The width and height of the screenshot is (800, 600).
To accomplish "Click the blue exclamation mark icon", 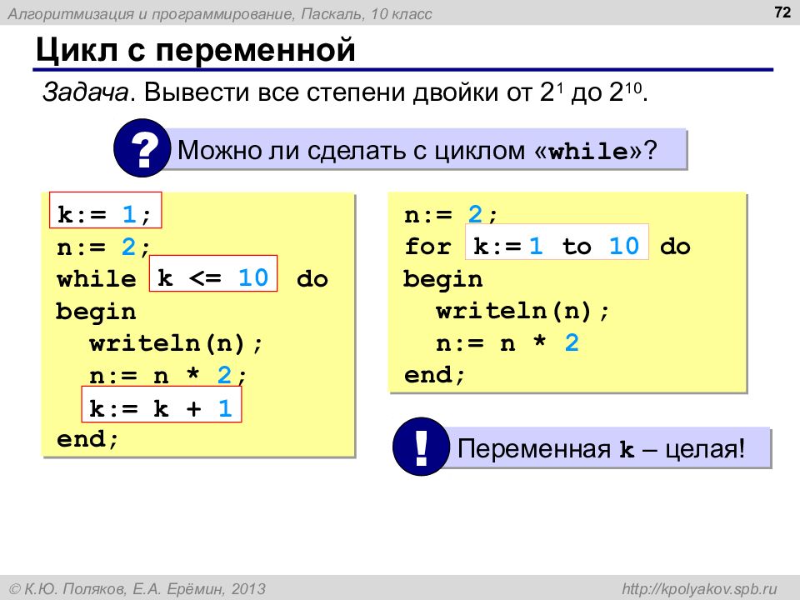I will pyautogui.click(x=421, y=447).
